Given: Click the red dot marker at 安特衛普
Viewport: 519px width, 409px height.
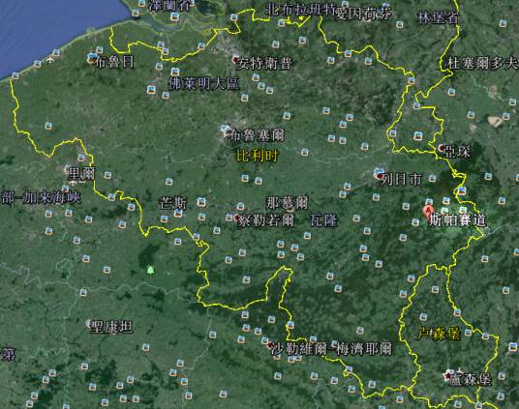Looking at the screenshot, I should [x=235, y=60].
